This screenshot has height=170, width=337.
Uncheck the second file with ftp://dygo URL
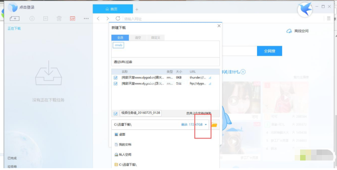pos(116,83)
